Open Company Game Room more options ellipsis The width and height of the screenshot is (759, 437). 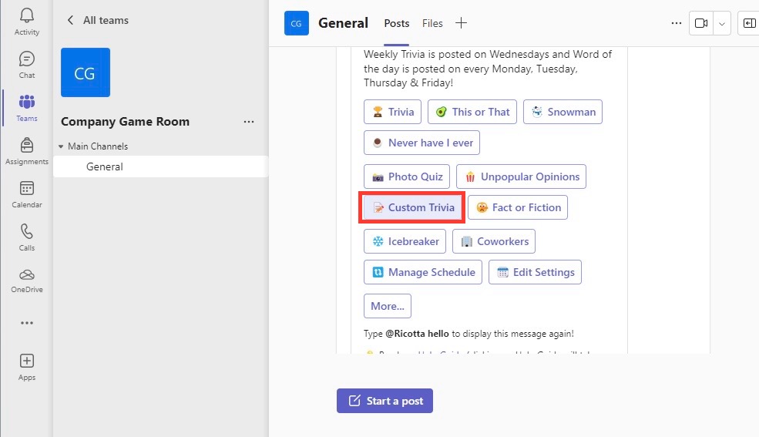pos(249,122)
